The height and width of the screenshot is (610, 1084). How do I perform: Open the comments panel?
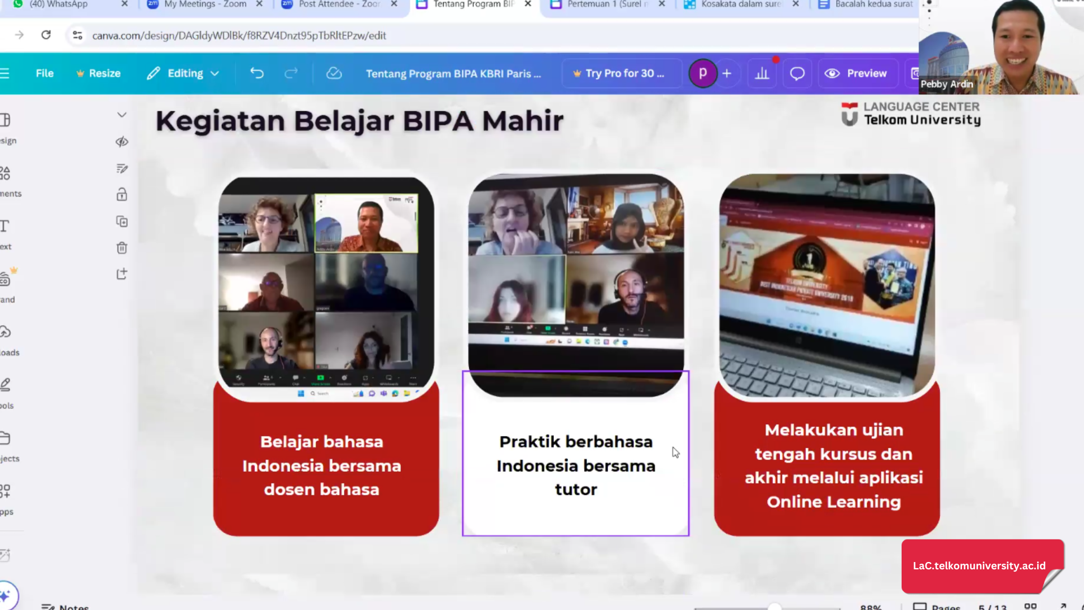[797, 73]
